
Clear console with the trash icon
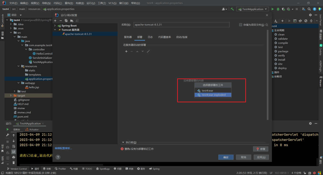(14, 163)
